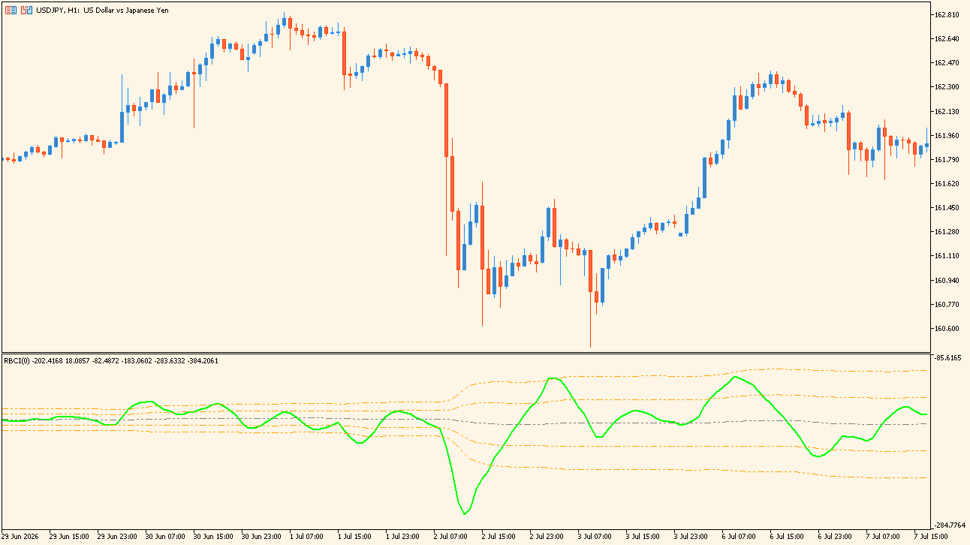Click the 161.790 price level label
The width and height of the screenshot is (970, 545).
[947, 160]
